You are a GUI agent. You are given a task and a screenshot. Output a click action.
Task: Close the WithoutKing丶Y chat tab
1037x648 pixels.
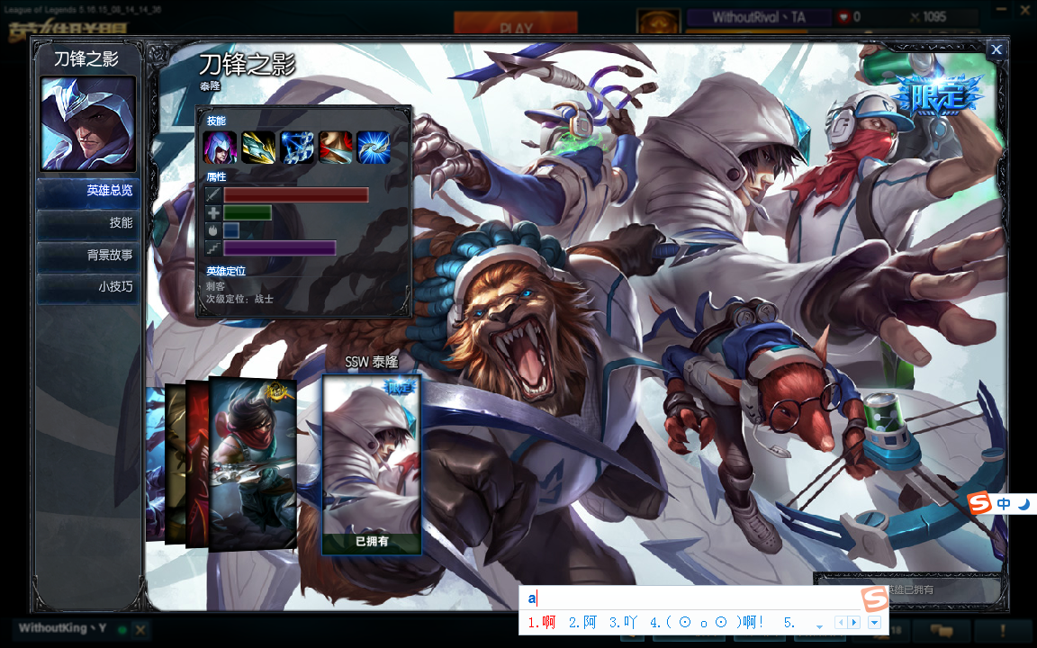pyautogui.click(x=140, y=629)
